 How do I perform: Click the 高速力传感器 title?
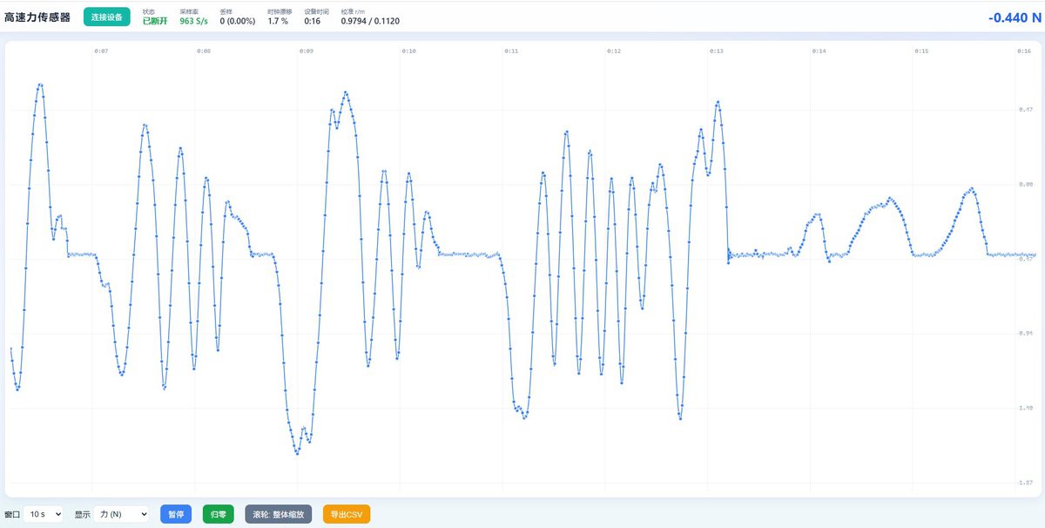[x=37, y=17]
